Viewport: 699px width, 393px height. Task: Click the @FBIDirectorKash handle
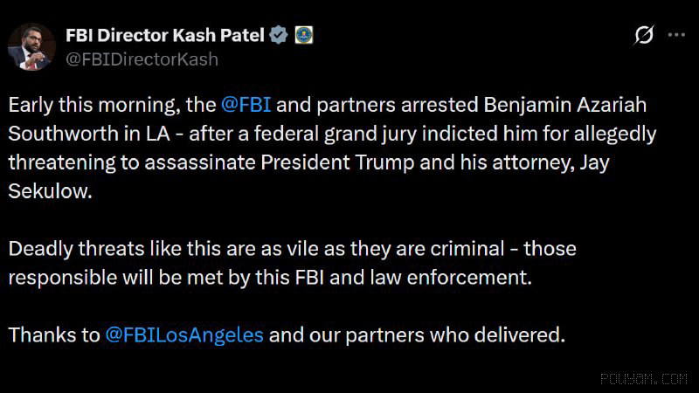[x=142, y=59]
